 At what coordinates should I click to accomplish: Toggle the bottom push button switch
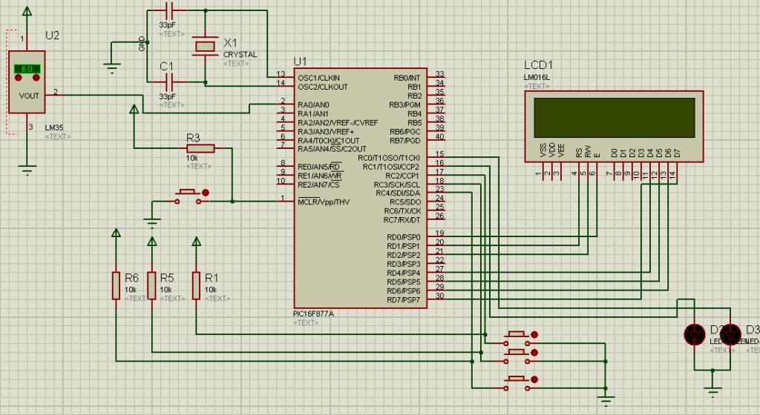(517, 382)
